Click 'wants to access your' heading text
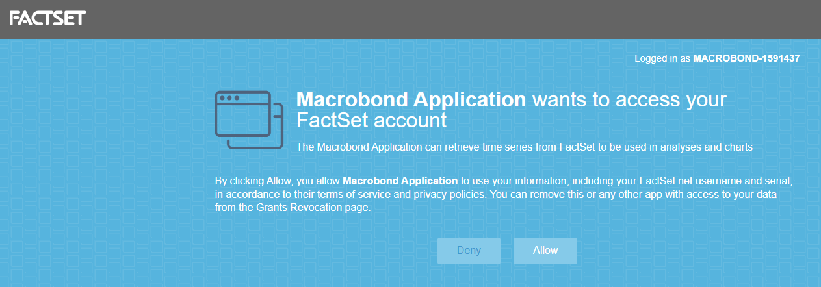The height and width of the screenshot is (287, 821). (x=629, y=100)
